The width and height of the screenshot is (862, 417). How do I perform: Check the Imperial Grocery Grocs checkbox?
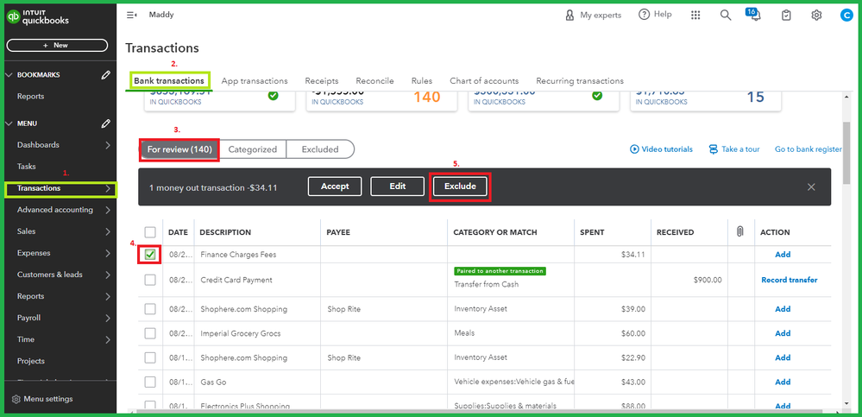[150, 333]
